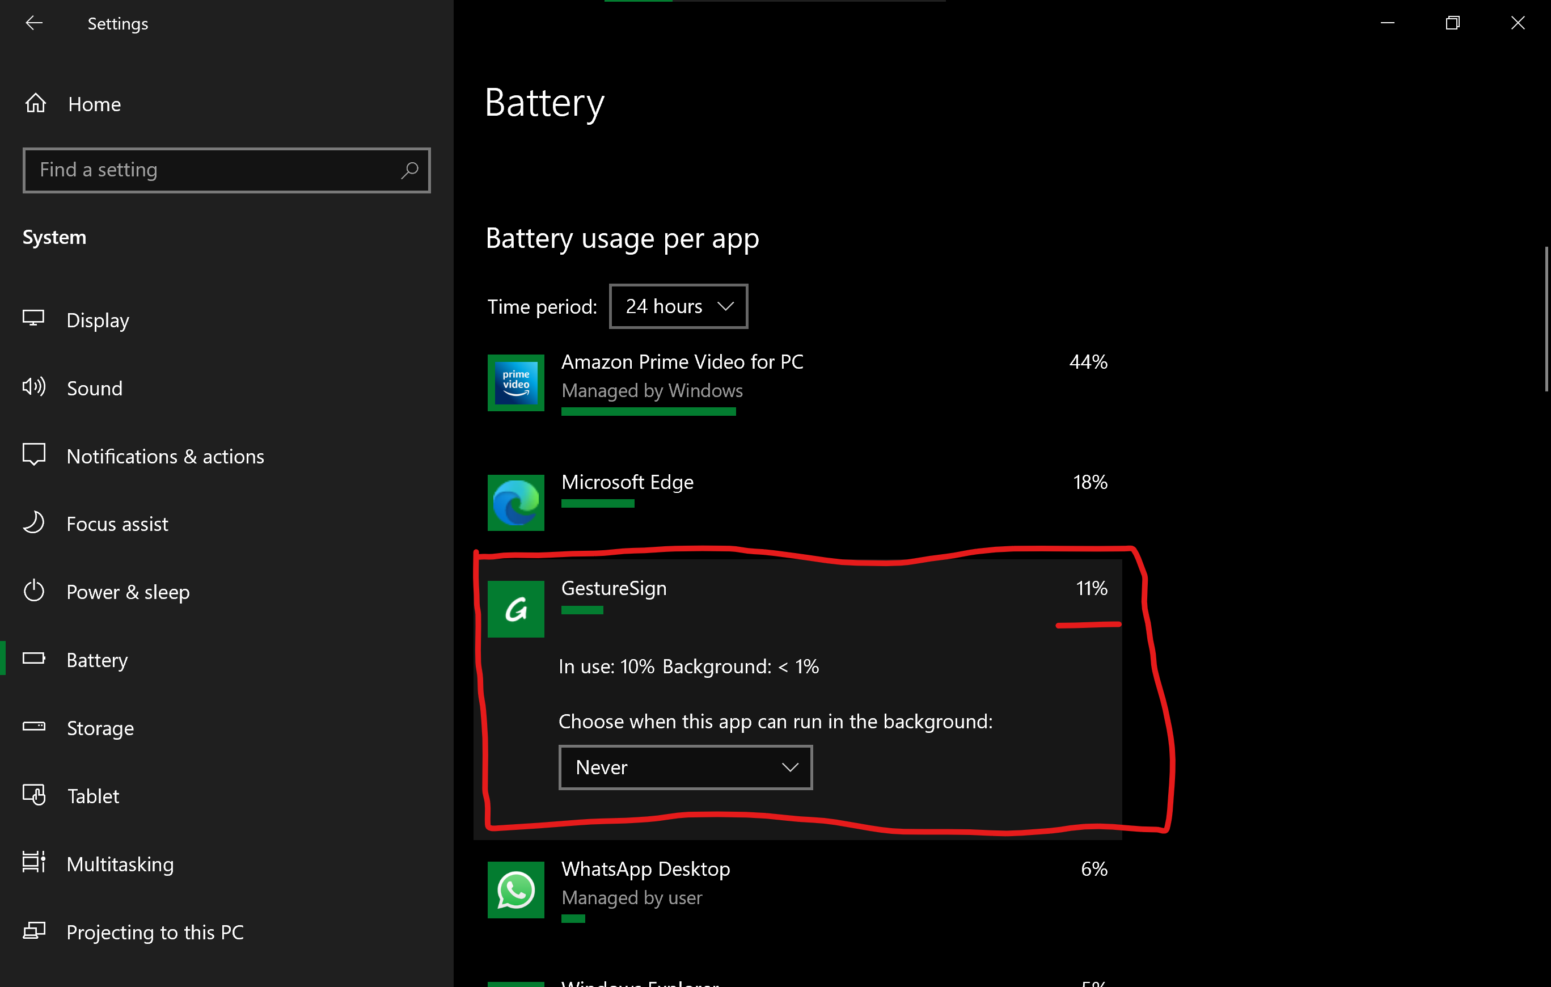Open Storage settings
Viewport: 1551px width, 987px height.
[100, 728]
